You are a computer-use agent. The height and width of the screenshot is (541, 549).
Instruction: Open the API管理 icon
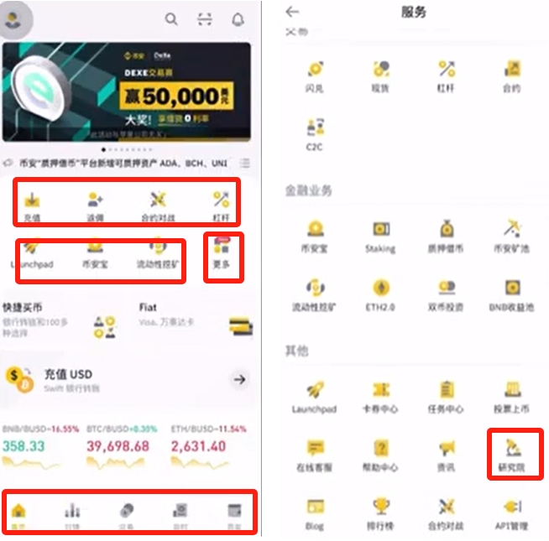512,513
